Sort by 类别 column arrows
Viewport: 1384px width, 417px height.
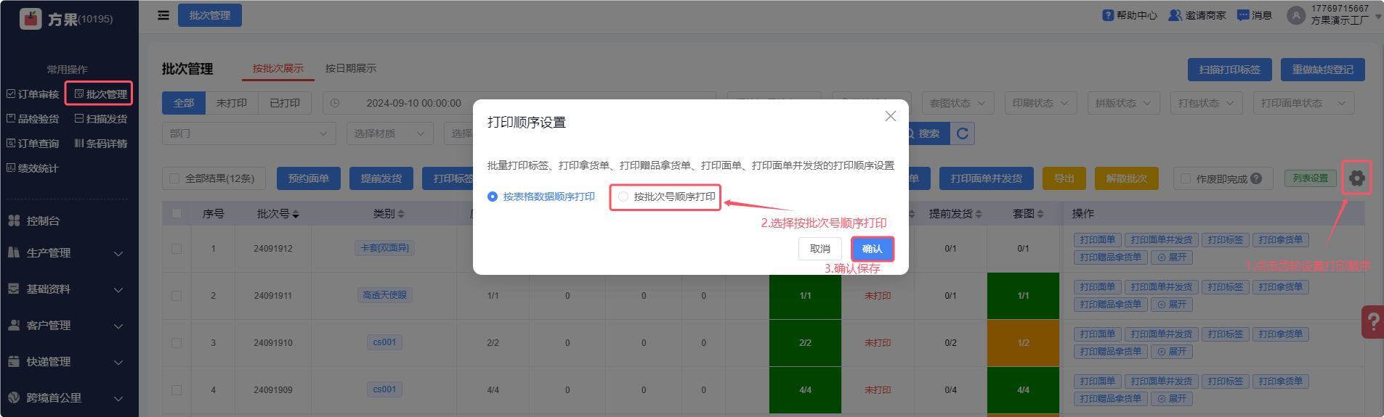[401, 214]
